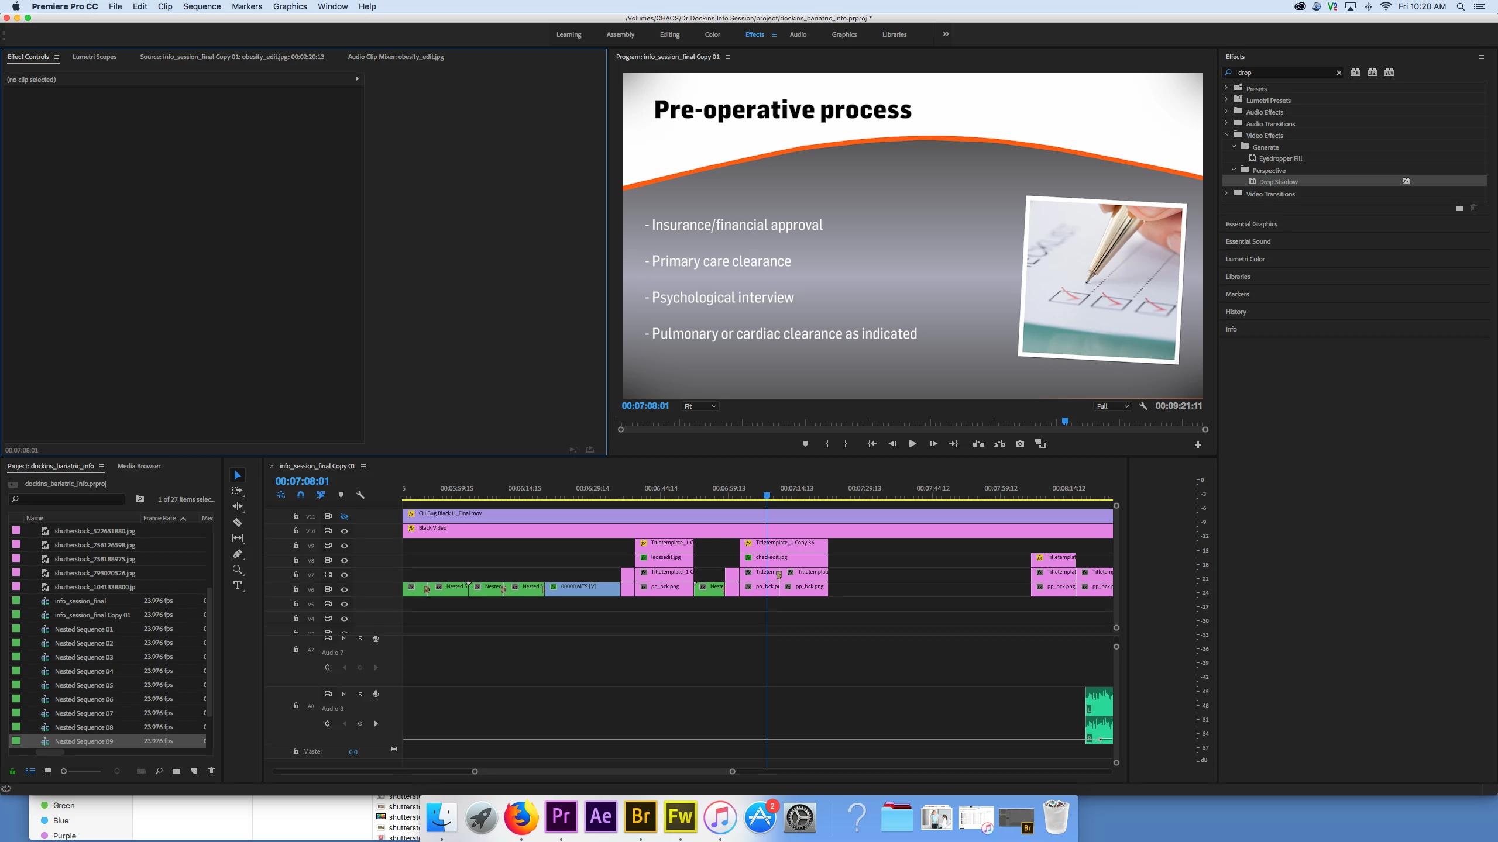1498x842 pixels.
Task: Toggle V11 track output eye
Action: 344,516
